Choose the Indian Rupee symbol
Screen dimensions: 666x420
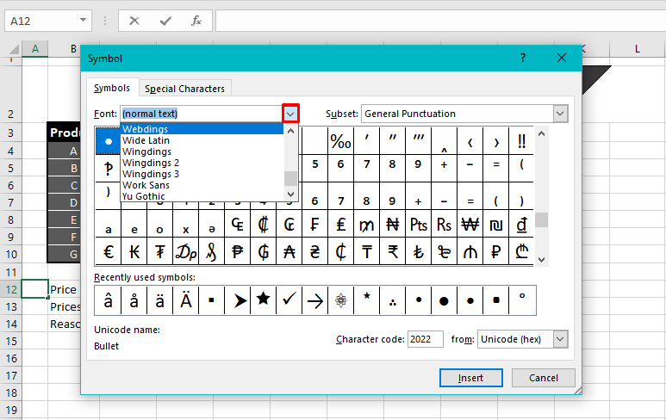pos(393,251)
